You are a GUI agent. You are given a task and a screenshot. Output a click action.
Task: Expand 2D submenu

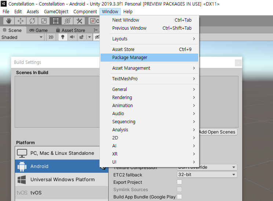[149, 138]
